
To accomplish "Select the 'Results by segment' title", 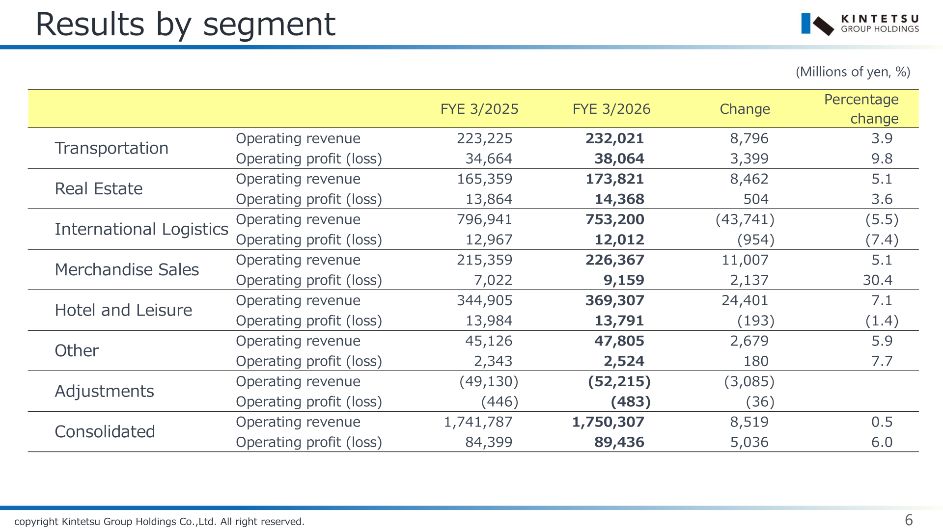I will (x=186, y=25).
